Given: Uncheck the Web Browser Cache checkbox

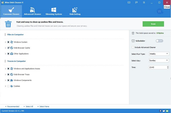Looking at the screenshot, I should click(x=8, y=48).
